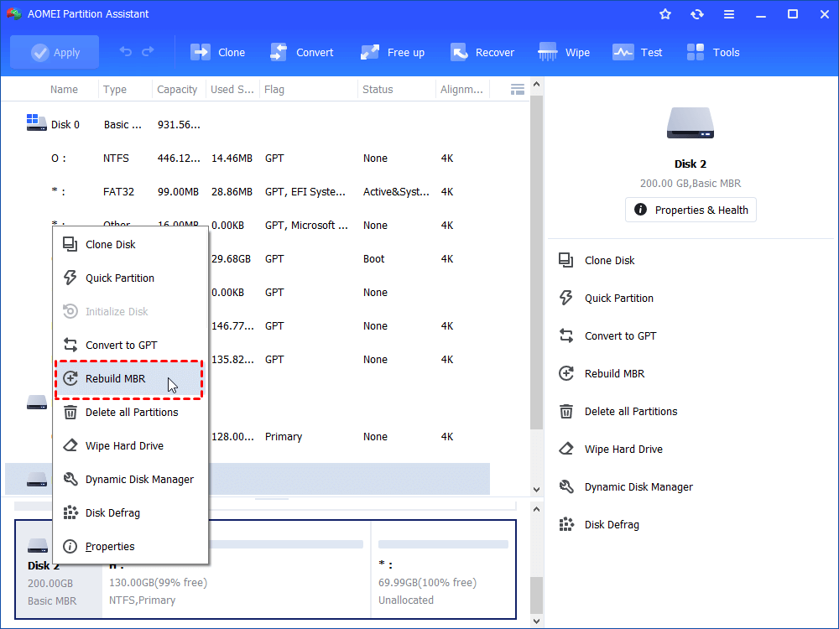Open the Test toolbar option
The image size is (839, 629).
coord(638,52)
